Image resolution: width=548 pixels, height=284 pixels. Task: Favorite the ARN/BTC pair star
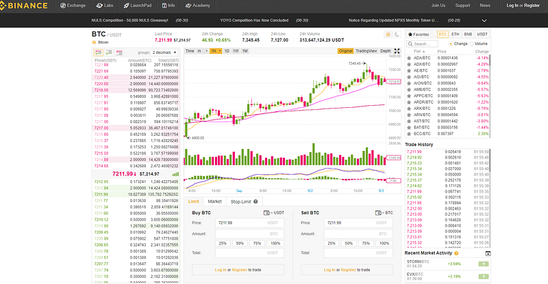click(409, 115)
